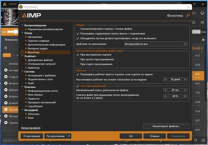Click playlist icon next to Скрипач
The image size is (208, 145).
click(6, 123)
